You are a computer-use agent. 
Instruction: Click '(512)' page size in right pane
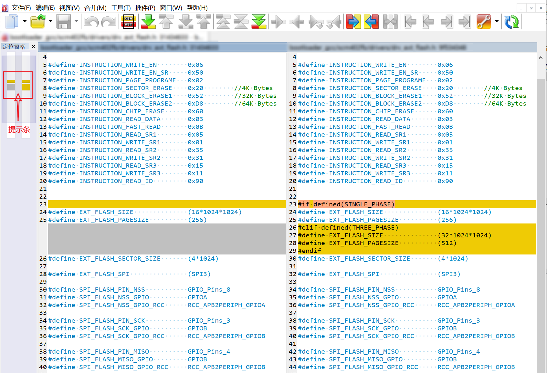[x=447, y=243]
